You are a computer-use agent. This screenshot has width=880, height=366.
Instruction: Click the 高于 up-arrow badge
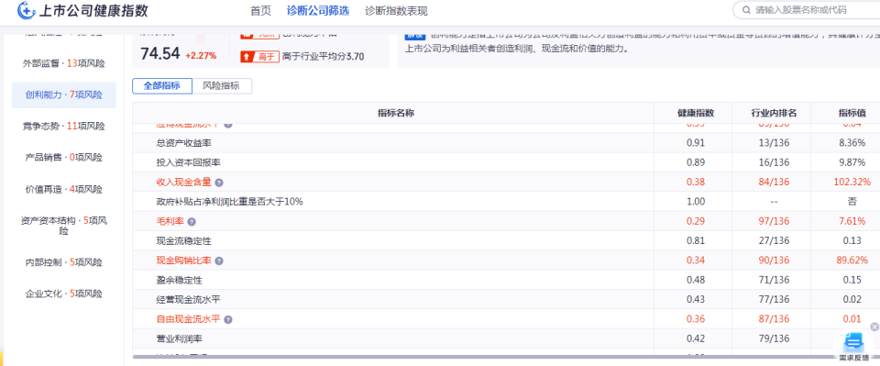click(x=259, y=56)
